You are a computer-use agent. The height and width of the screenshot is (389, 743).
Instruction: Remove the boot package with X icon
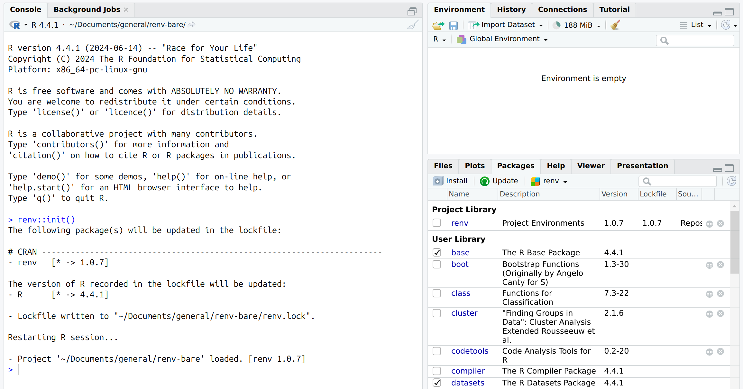720,265
